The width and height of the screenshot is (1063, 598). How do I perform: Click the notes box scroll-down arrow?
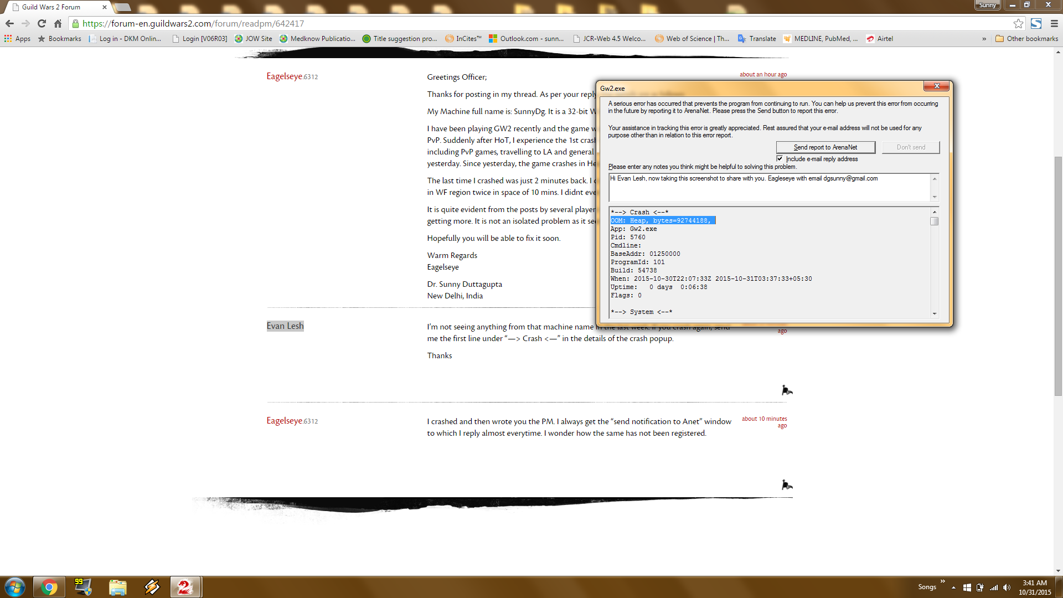935,197
